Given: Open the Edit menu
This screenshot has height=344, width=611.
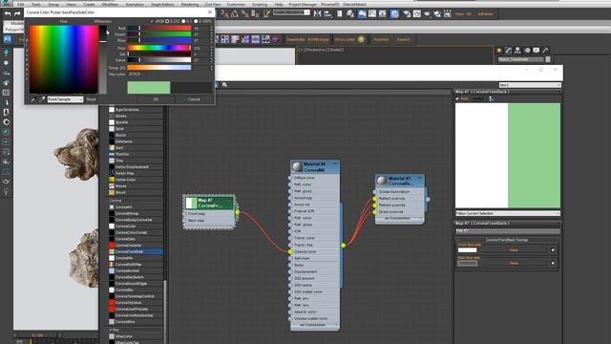Looking at the screenshot, I should pos(21,4).
